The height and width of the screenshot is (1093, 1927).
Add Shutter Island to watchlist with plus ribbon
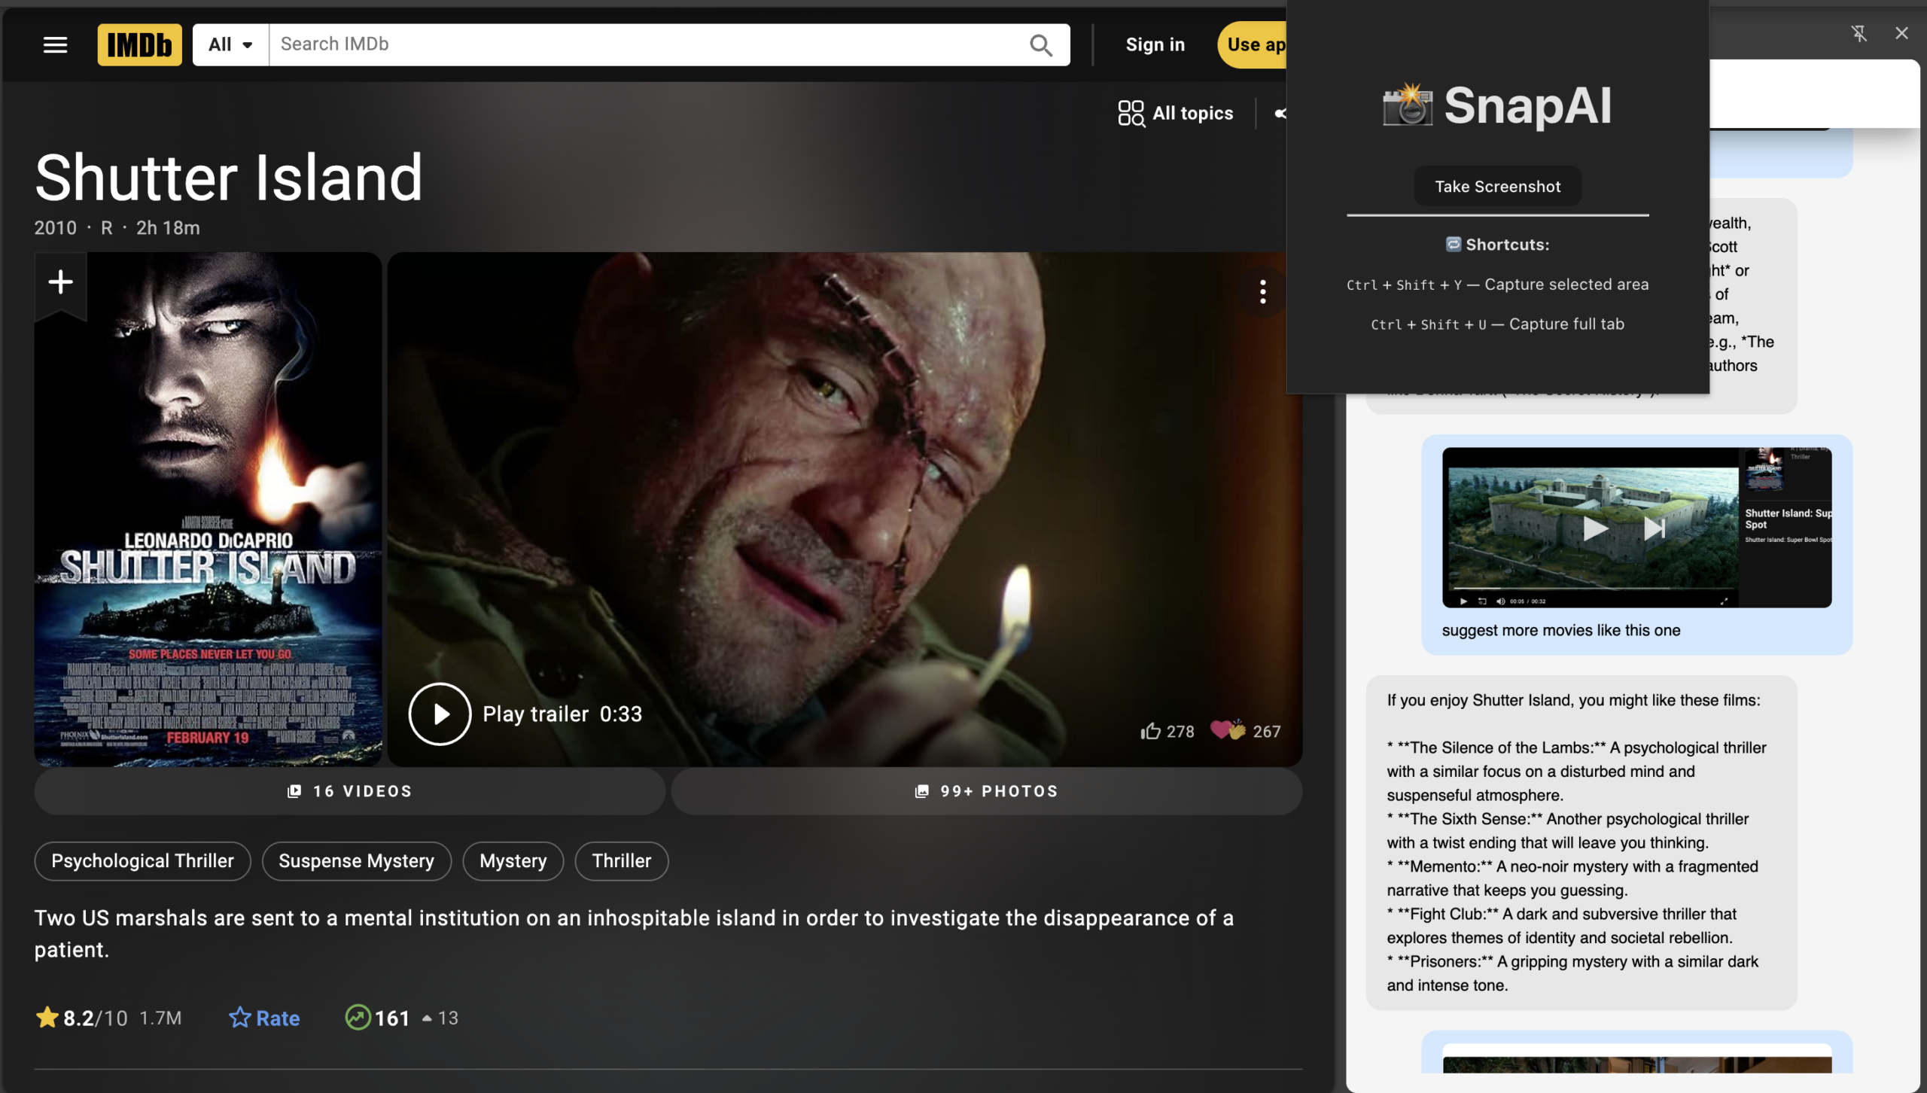(60, 283)
